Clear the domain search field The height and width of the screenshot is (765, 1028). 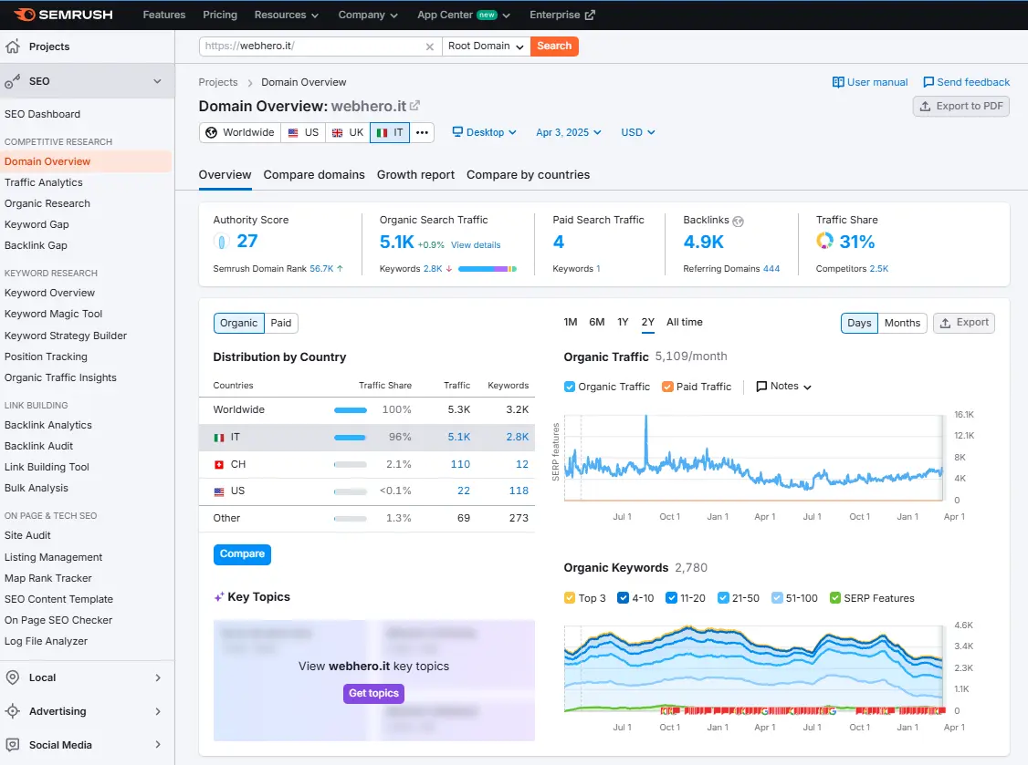pyautogui.click(x=429, y=47)
